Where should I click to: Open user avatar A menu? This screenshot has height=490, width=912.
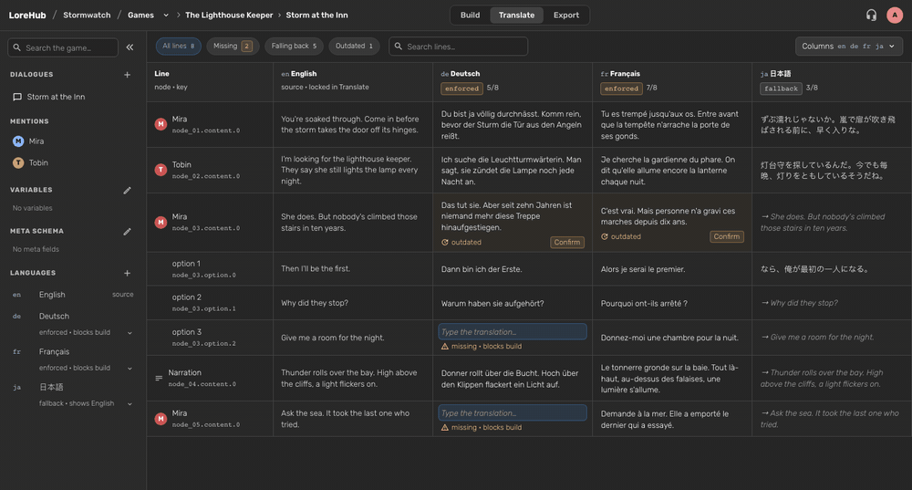pos(895,16)
